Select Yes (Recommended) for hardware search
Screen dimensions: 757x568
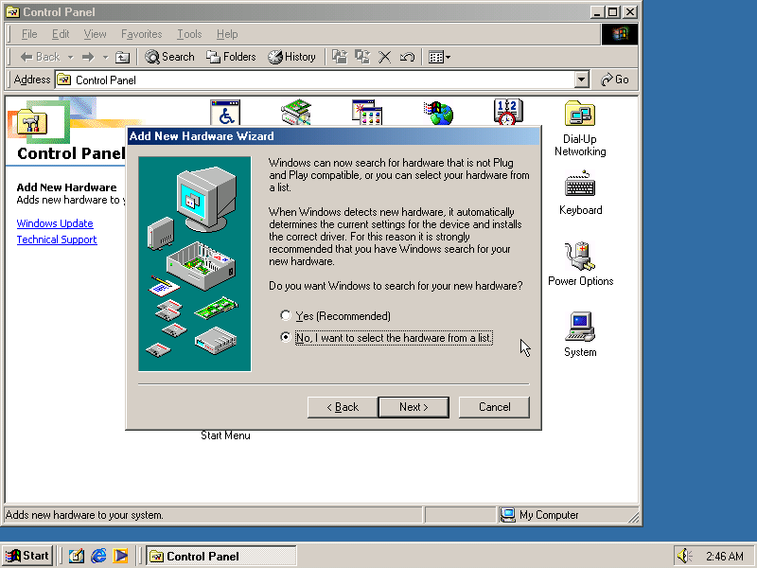pyautogui.click(x=285, y=315)
